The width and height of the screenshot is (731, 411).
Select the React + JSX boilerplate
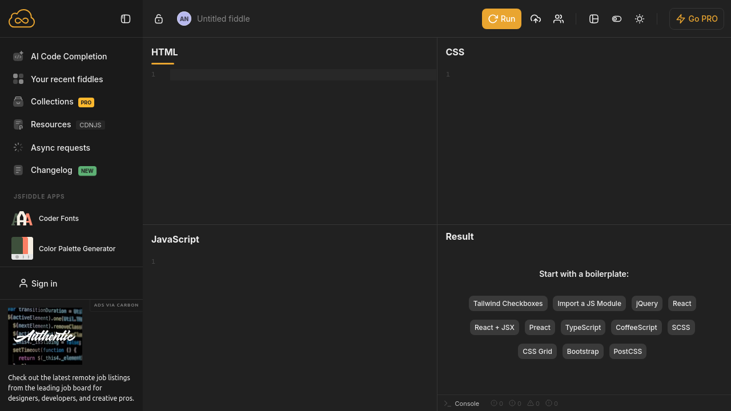[x=495, y=328]
